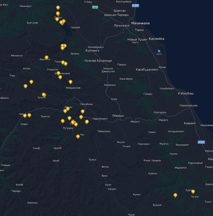Select the bookmark pin between Хебда and Телетль
Screen dimensions: 213x216
[x=29, y=115]
